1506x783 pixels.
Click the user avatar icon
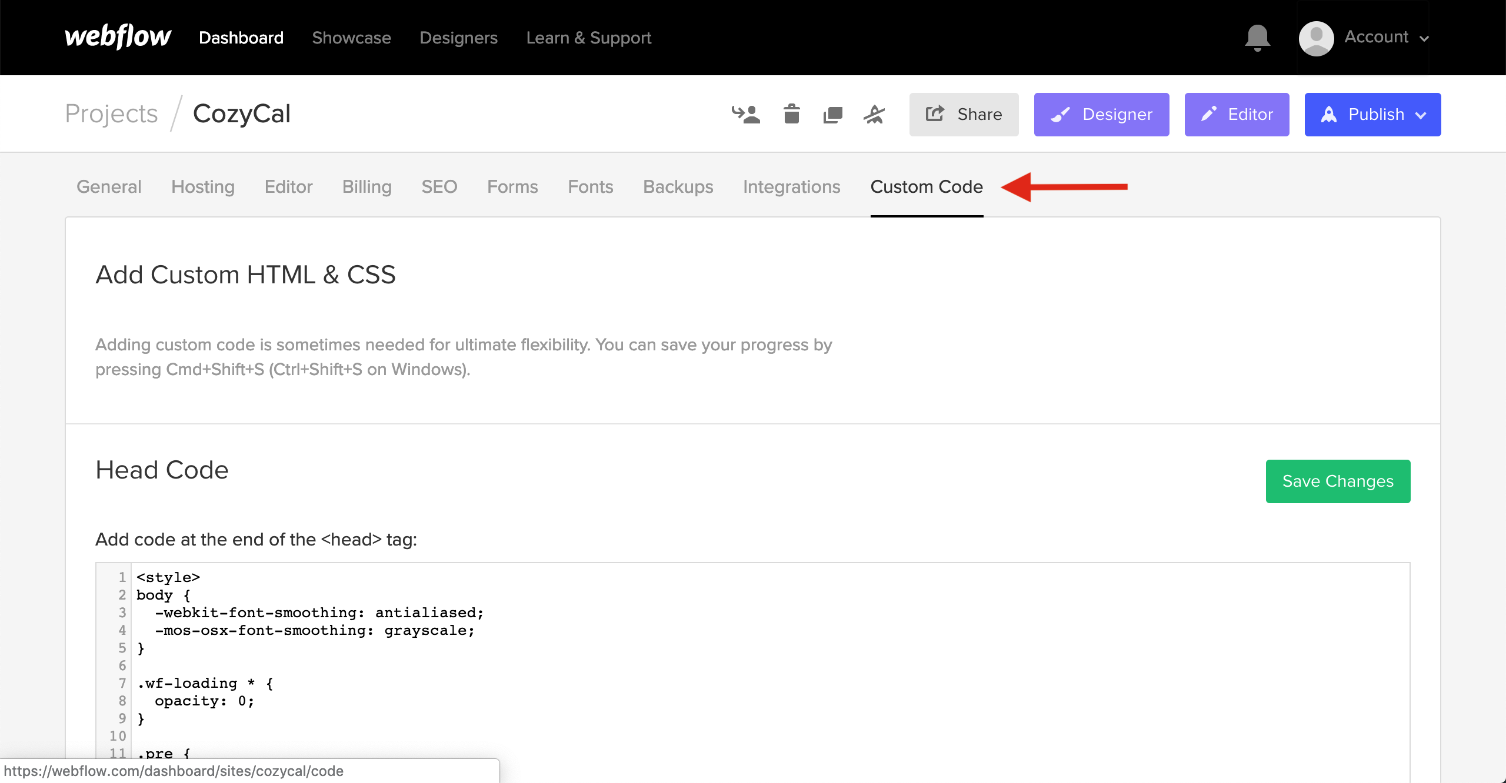coord(1316,38)
